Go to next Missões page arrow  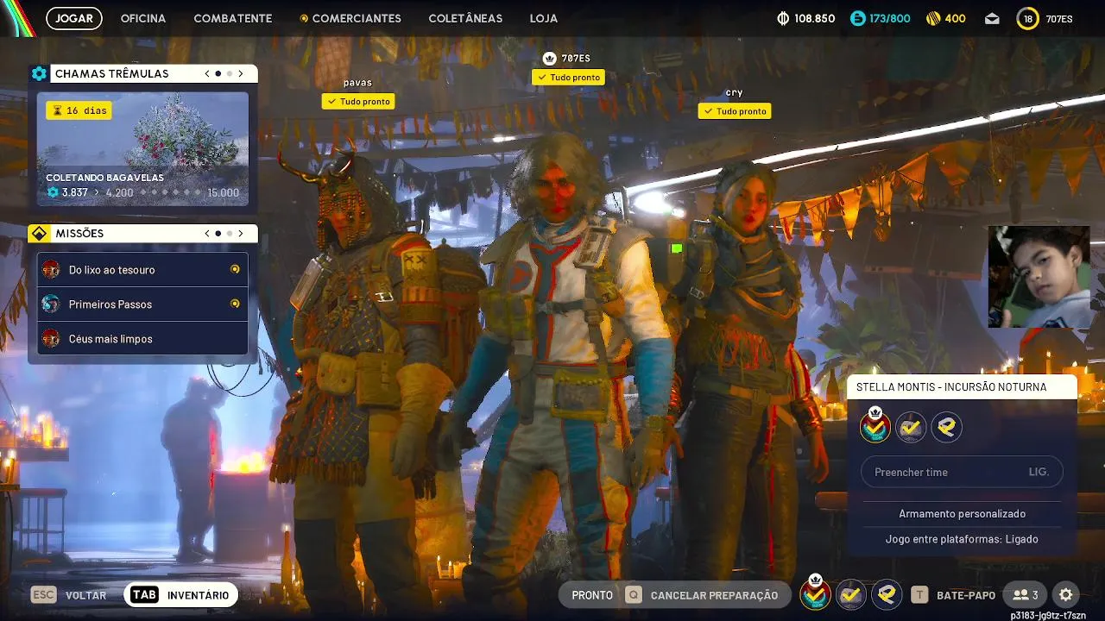point(241,233)
